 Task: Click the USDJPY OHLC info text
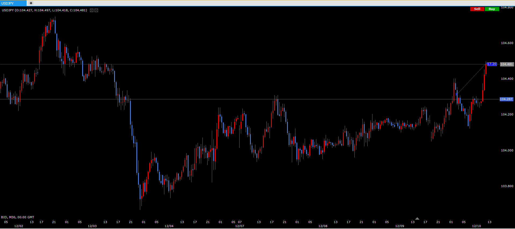point(44,10)
